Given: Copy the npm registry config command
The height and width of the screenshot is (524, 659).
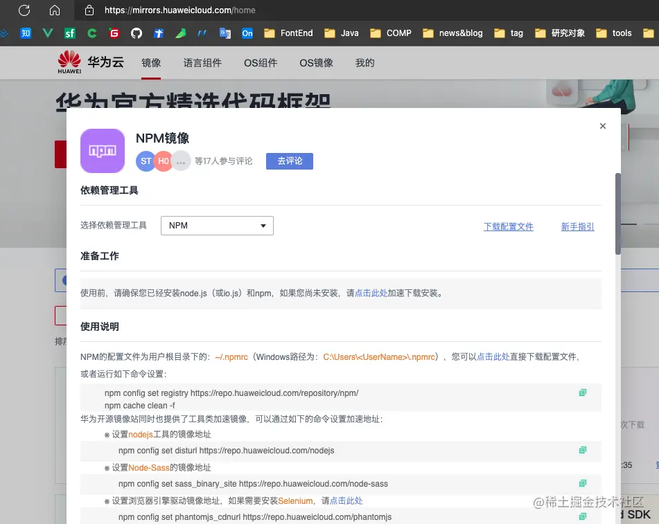Looking at the screenshot, I should pyautogui.click(x=582, y=392).
